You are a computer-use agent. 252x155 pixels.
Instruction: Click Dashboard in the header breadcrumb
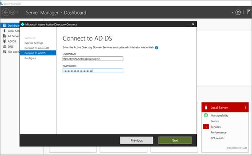click(75, 12)
